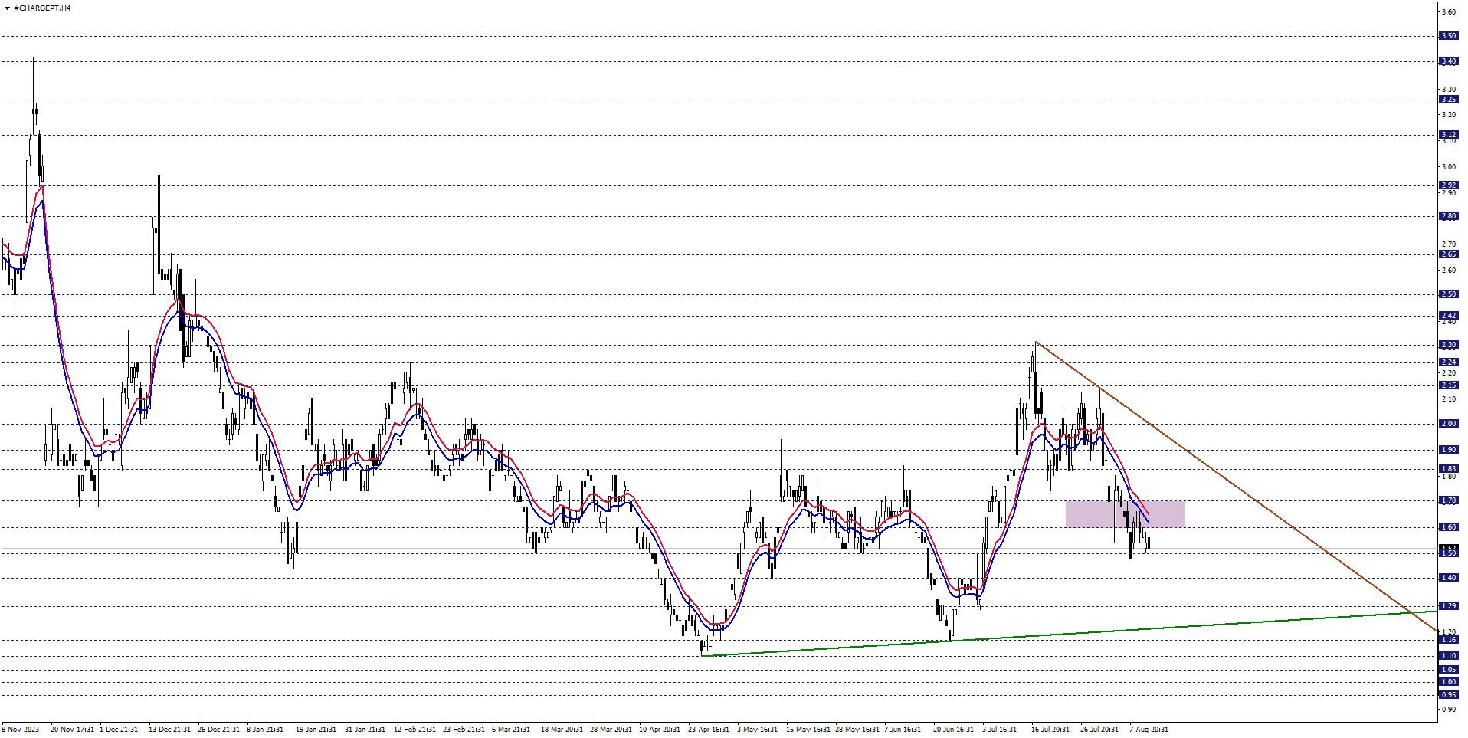Click the 1.40 price level label
The width and height of the screenshot is (1468, 738).
click(x=1449, y=578)
